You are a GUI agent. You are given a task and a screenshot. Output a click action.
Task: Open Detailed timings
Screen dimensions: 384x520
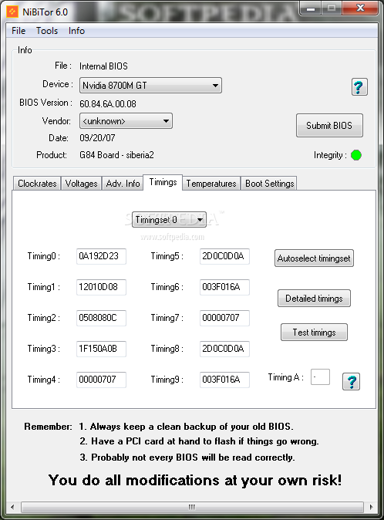(314, 298)
